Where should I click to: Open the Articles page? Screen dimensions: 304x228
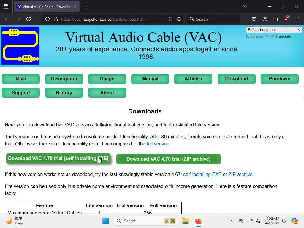(x=193, y=79)
